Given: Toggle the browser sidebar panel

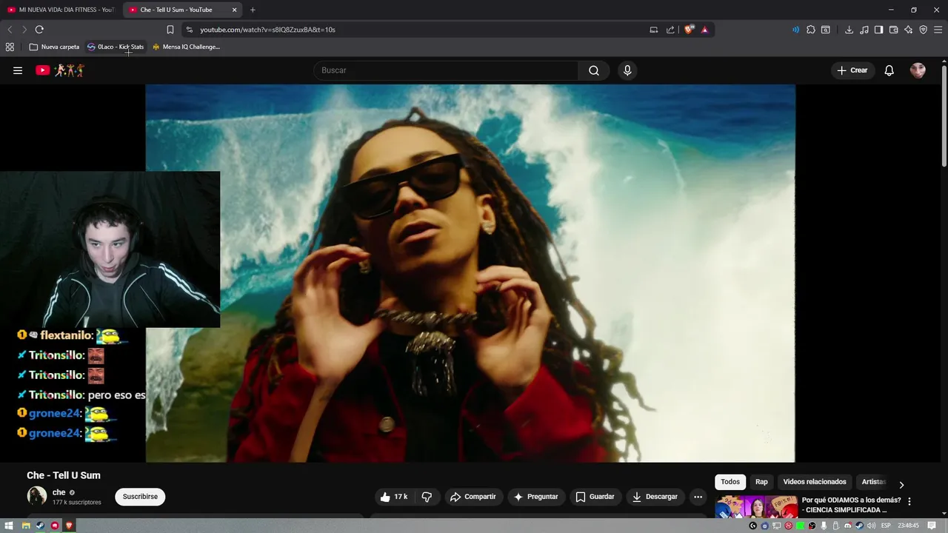Looking at the screenshot, I should tap(878, 30).
